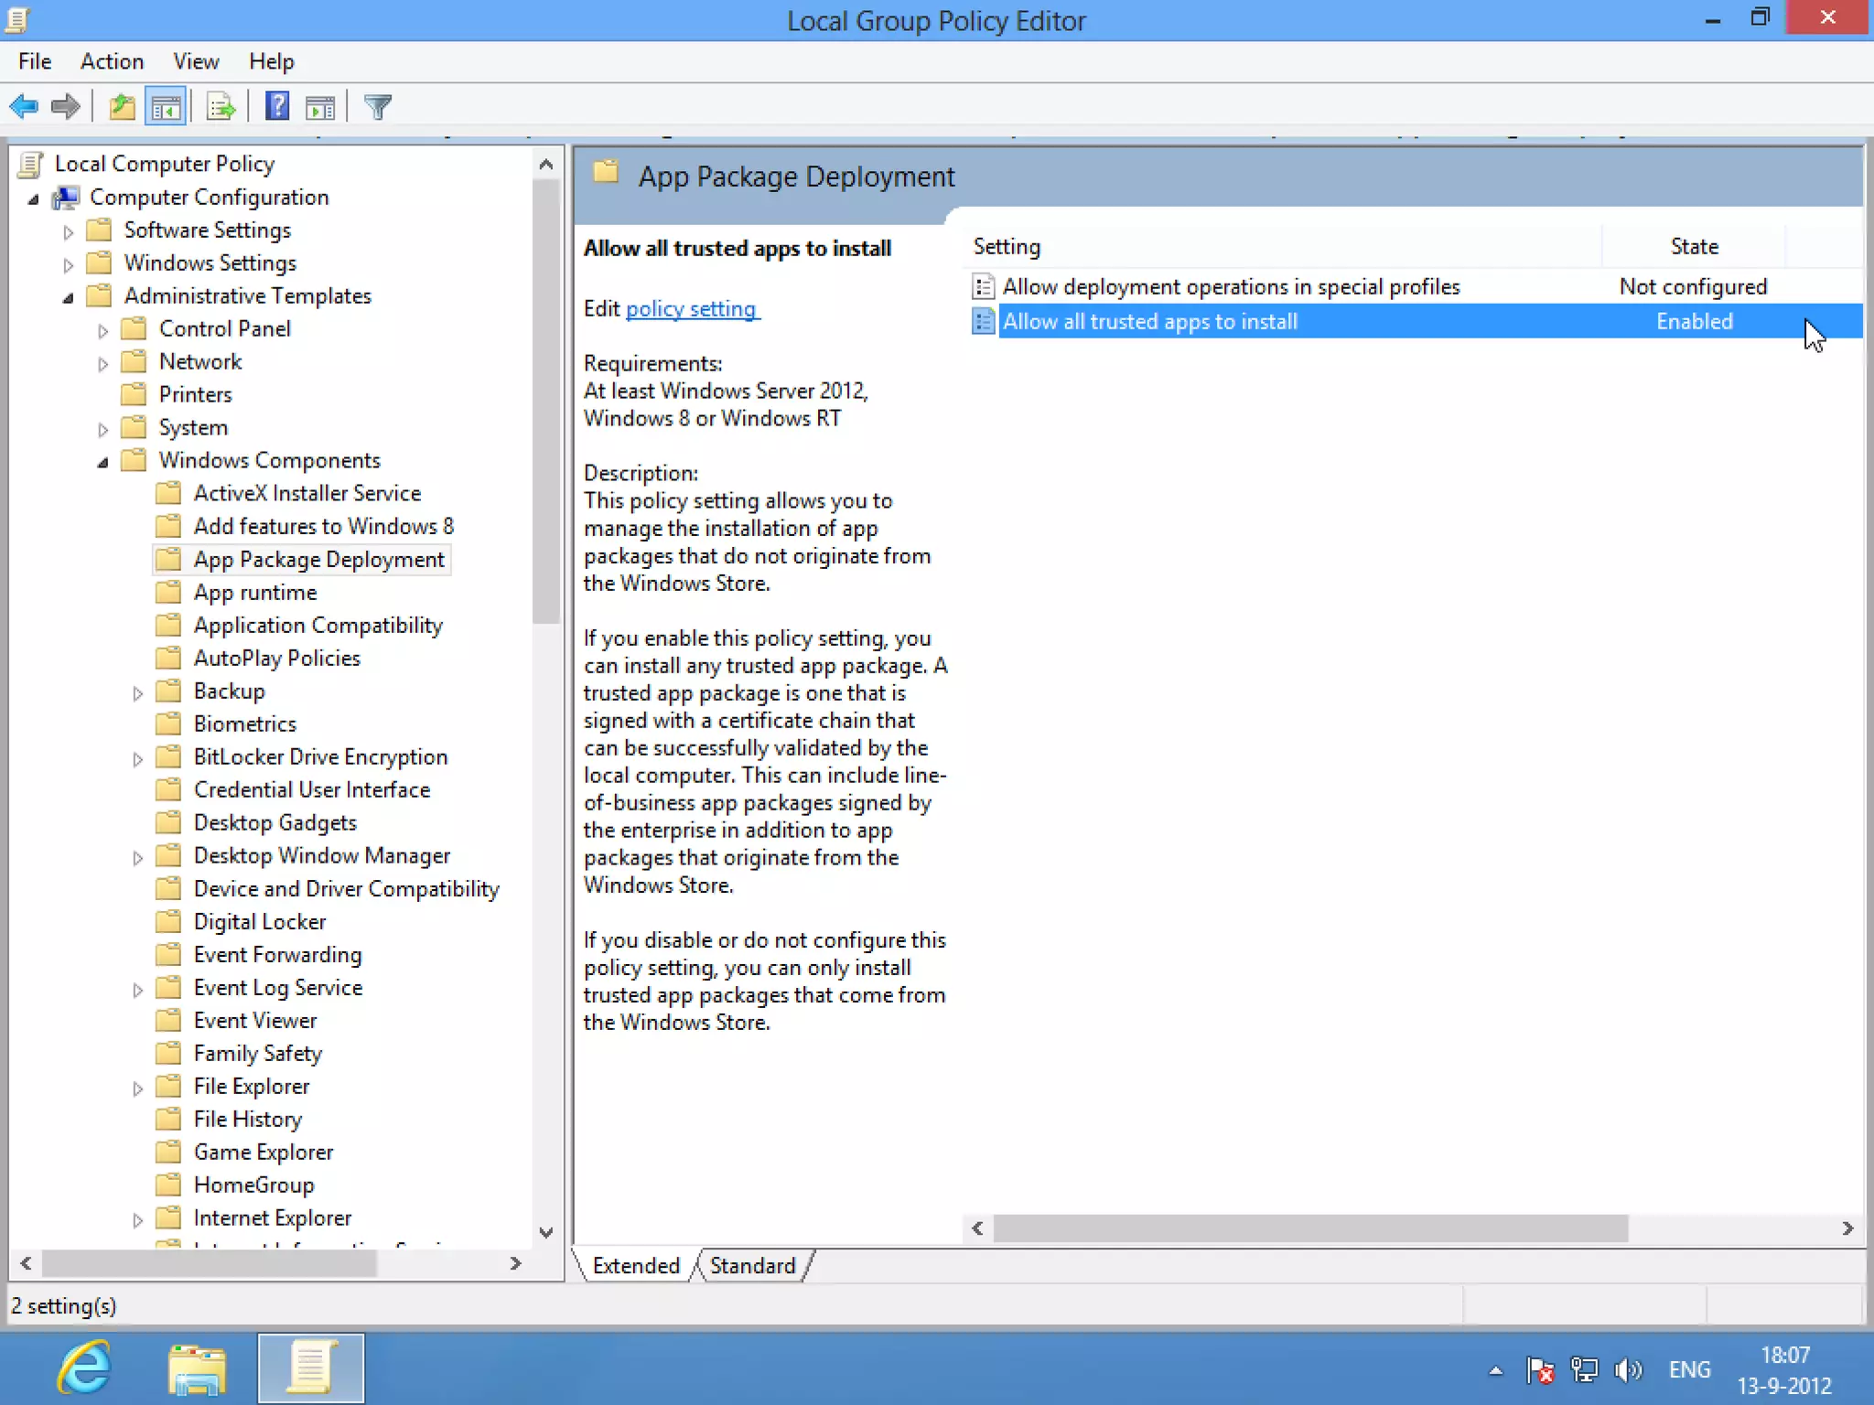Click the State column header
The image size is (1874, 1405).
pos(1693,246)
